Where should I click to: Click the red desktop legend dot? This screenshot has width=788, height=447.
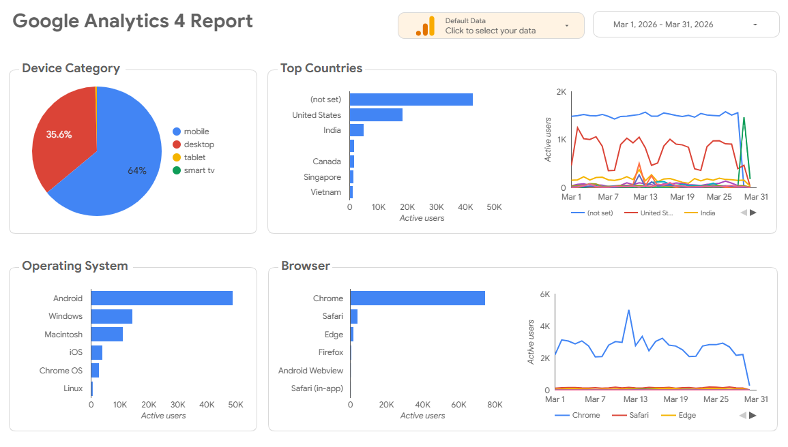click(x=177, y=144)
